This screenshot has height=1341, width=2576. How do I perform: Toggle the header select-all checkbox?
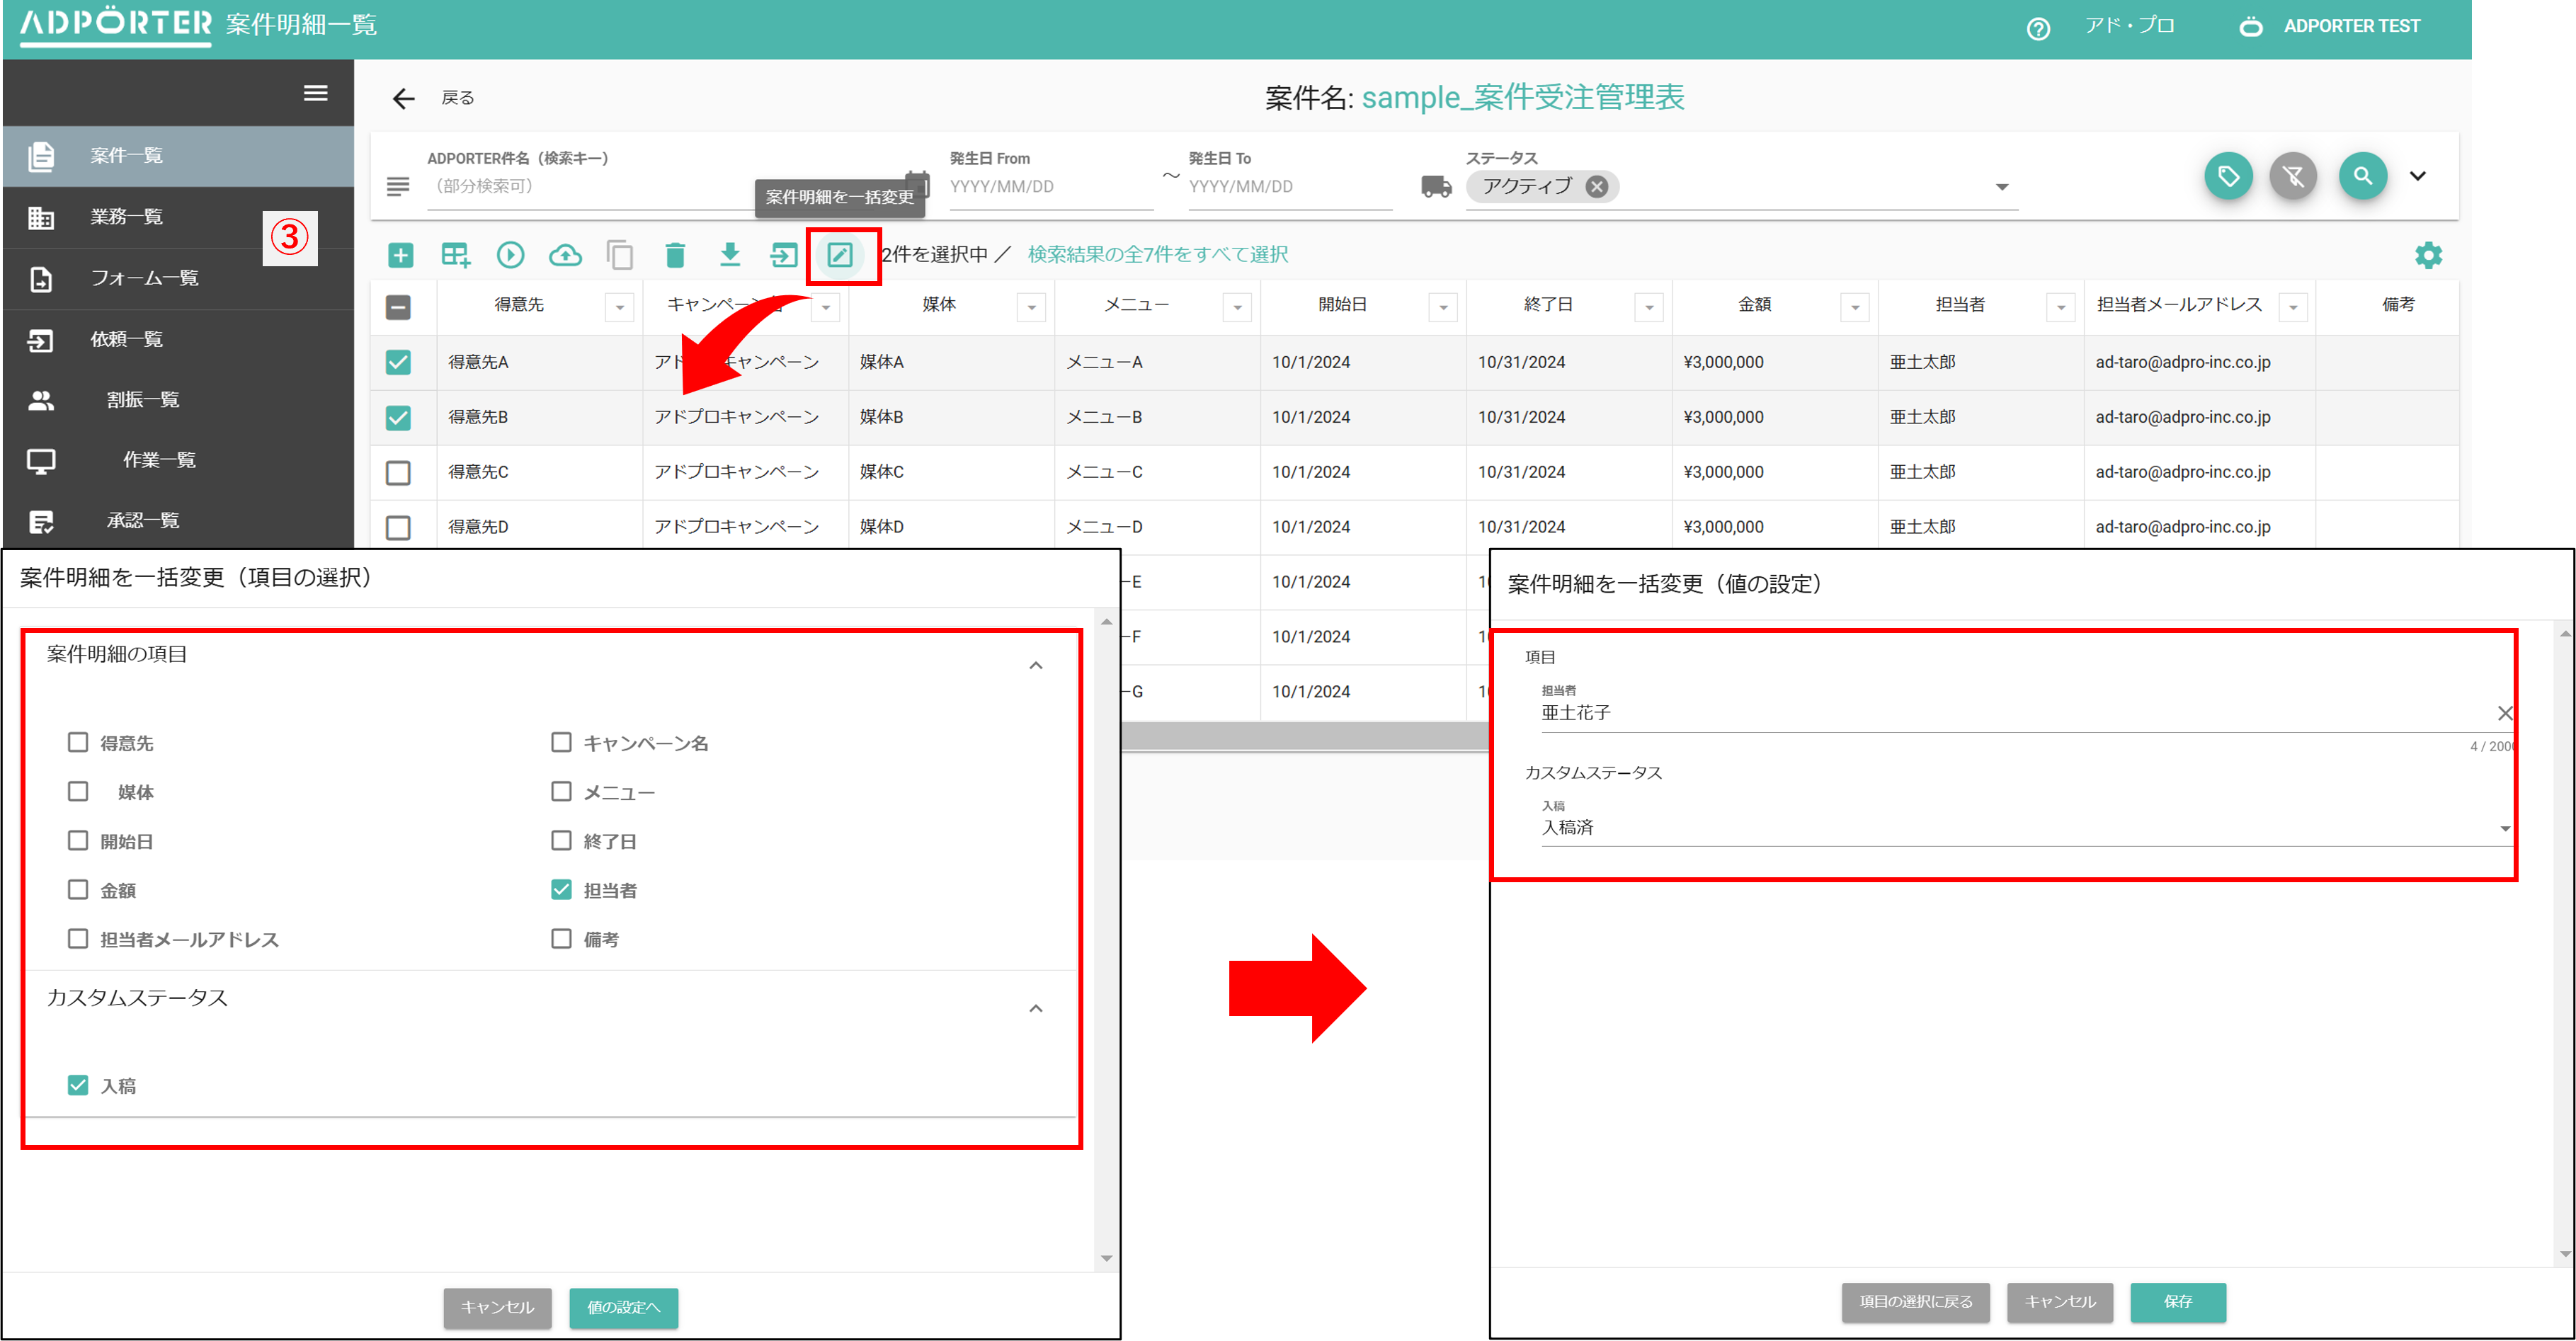[x=398, y=307]
